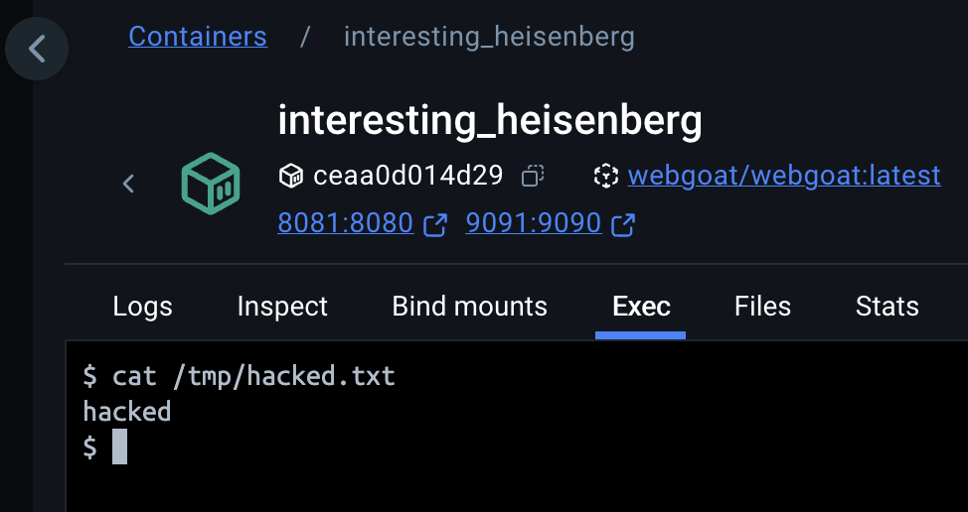The height and width of the screenshot is (512, 968).
Task: Click the external link icon after 9091:9090
Action: coord(623,224)
